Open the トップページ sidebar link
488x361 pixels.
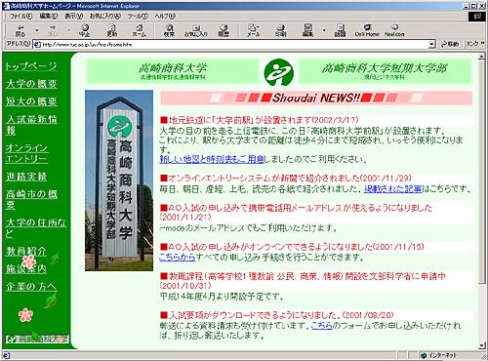31,66
